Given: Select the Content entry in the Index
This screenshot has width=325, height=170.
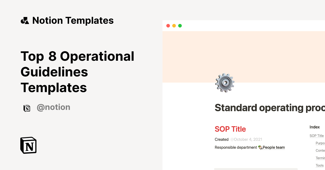Looking at the screenshot, I should click(320, 151).
